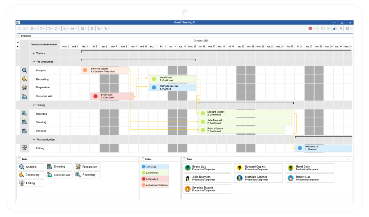The width and height of the screenshot is (369, 217).
Task: Click the Customer visit row icon in Gantt
Action: [24, 96]
